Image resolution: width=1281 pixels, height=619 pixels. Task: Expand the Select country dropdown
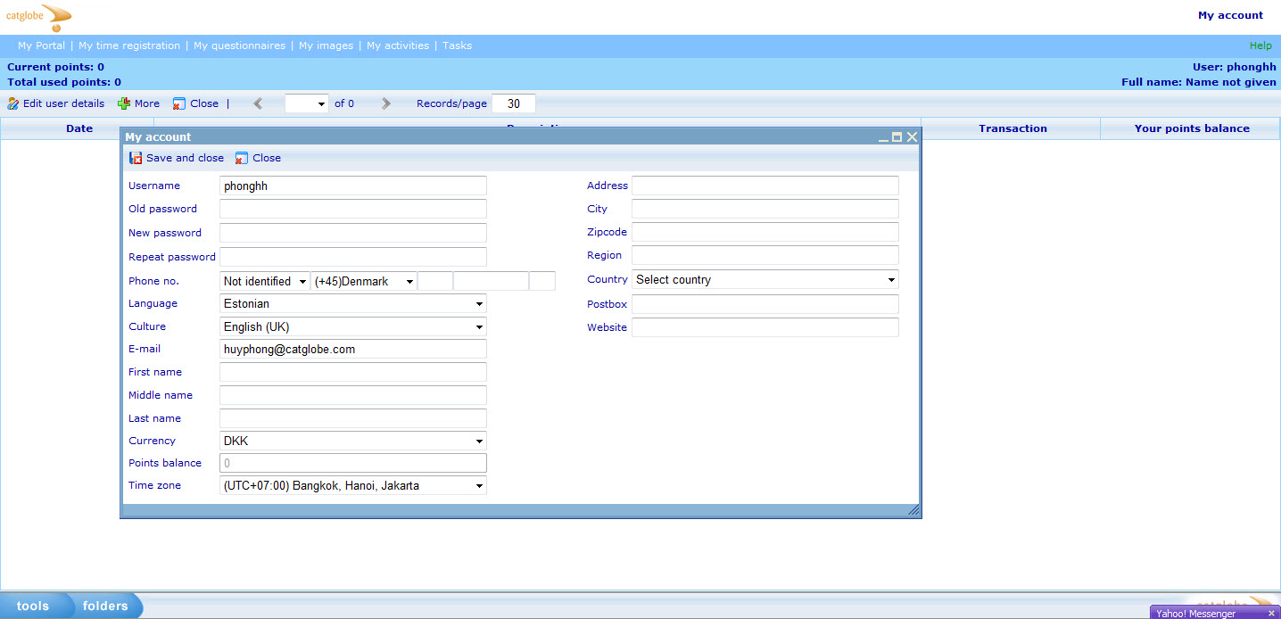point(764,280)
